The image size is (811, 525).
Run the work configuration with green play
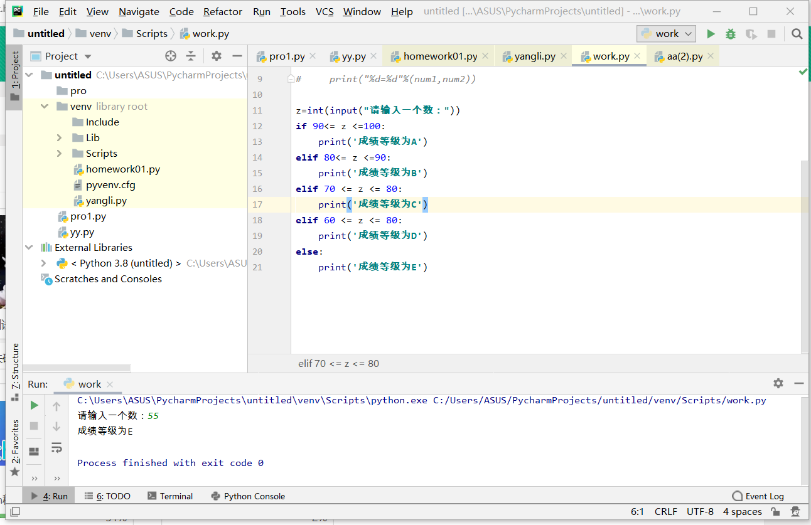tap(711, 34)
